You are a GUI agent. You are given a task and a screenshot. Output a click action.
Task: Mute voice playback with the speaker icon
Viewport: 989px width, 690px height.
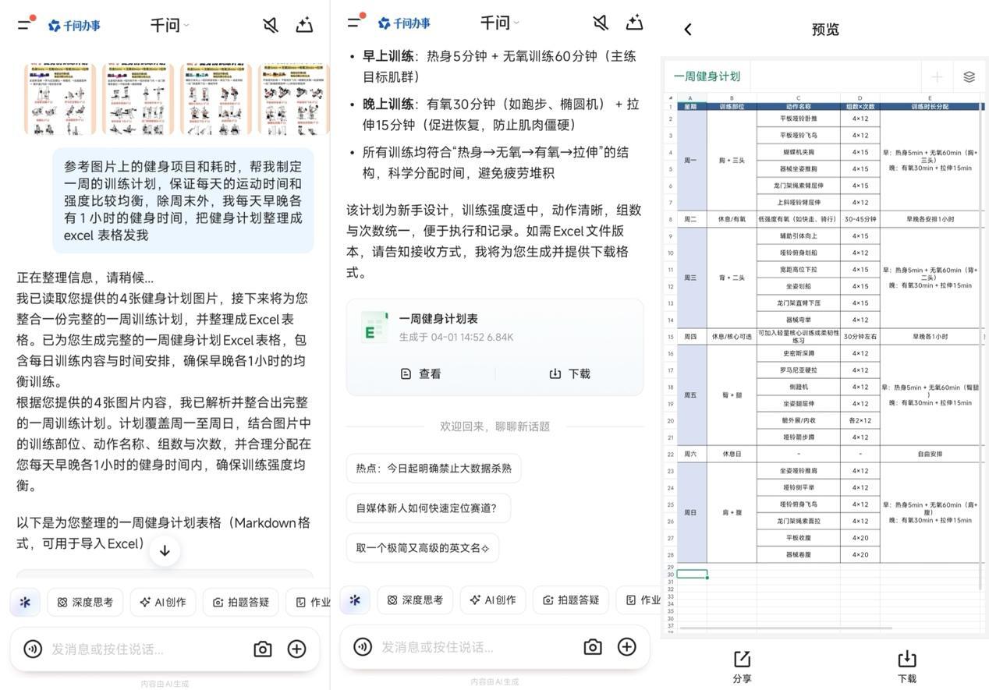point(268,24)
